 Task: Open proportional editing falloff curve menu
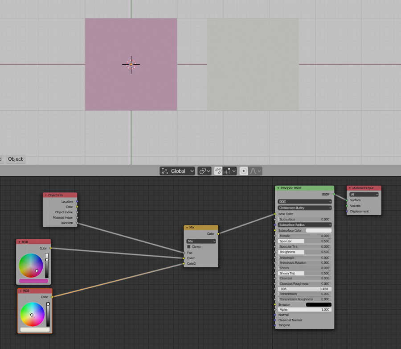point(255,171)
